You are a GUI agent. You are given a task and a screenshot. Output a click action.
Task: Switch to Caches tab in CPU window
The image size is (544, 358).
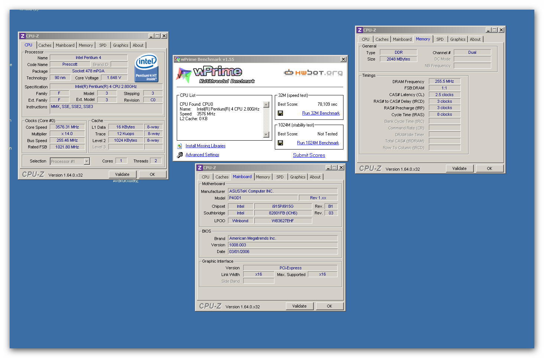pyautogui.click(x=45, y=45)
